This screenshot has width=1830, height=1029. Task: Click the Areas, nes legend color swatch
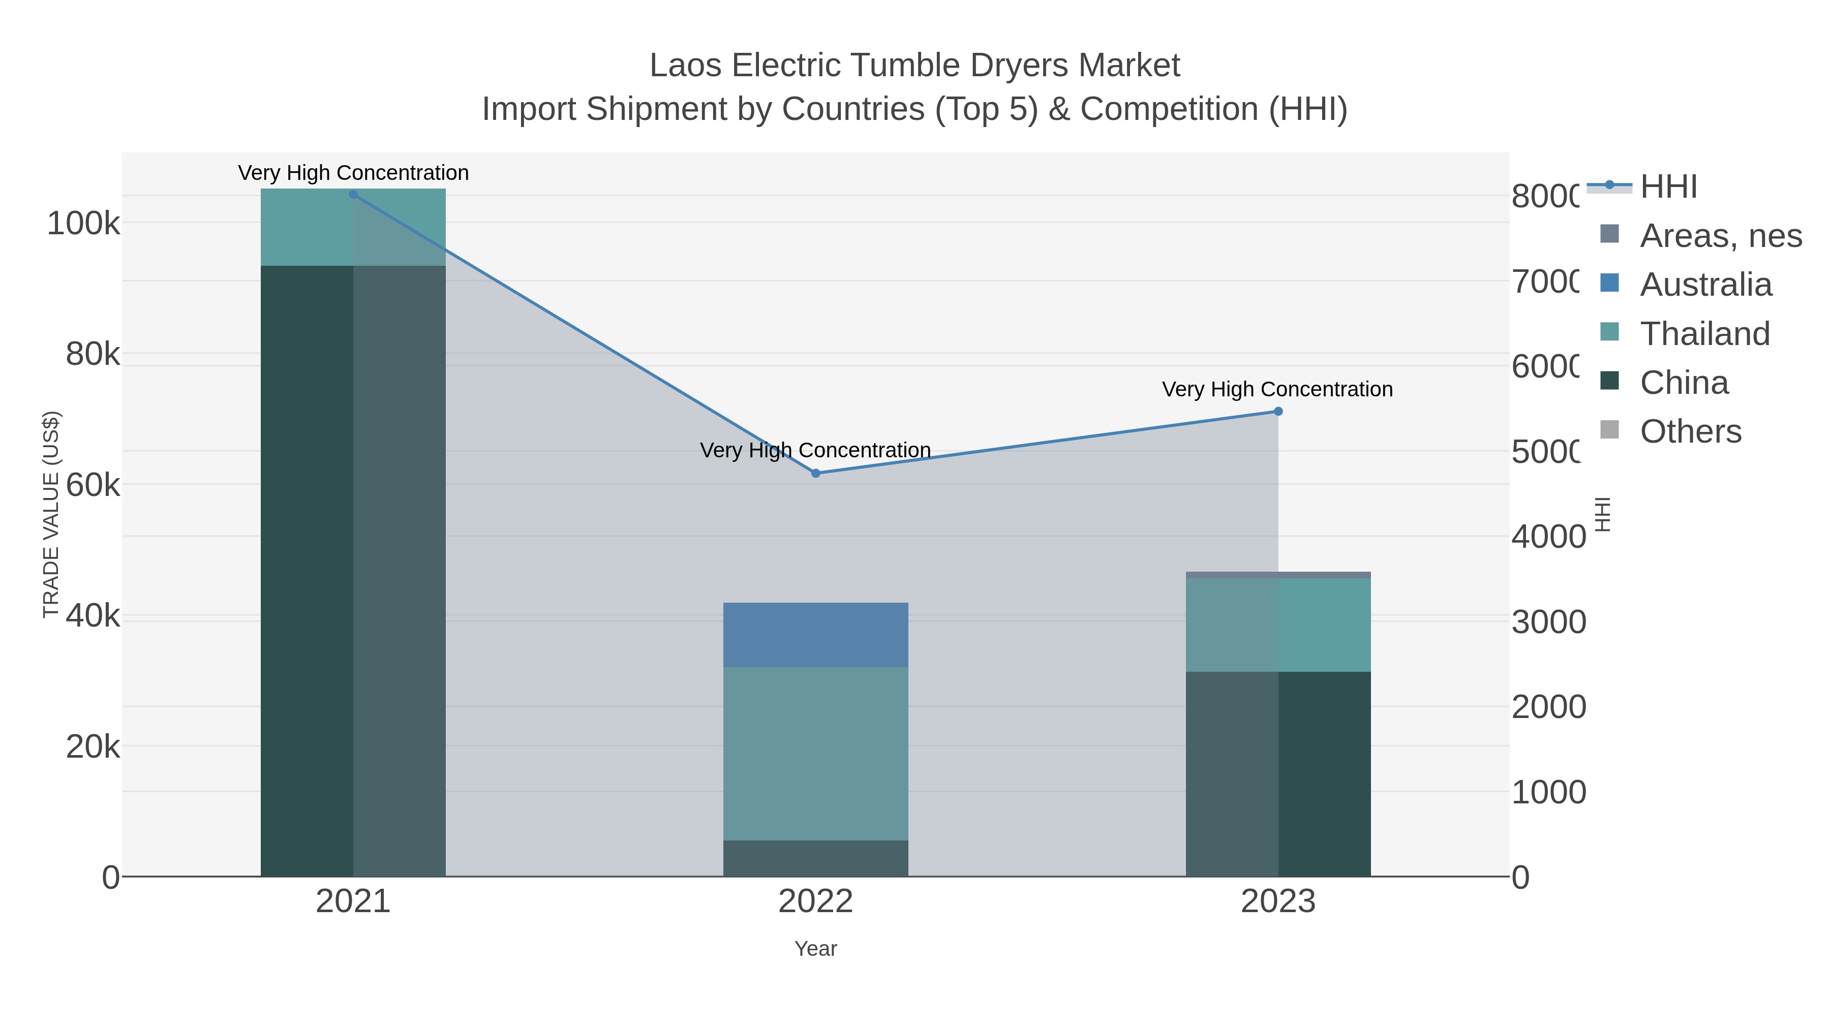click(1609, 234)
